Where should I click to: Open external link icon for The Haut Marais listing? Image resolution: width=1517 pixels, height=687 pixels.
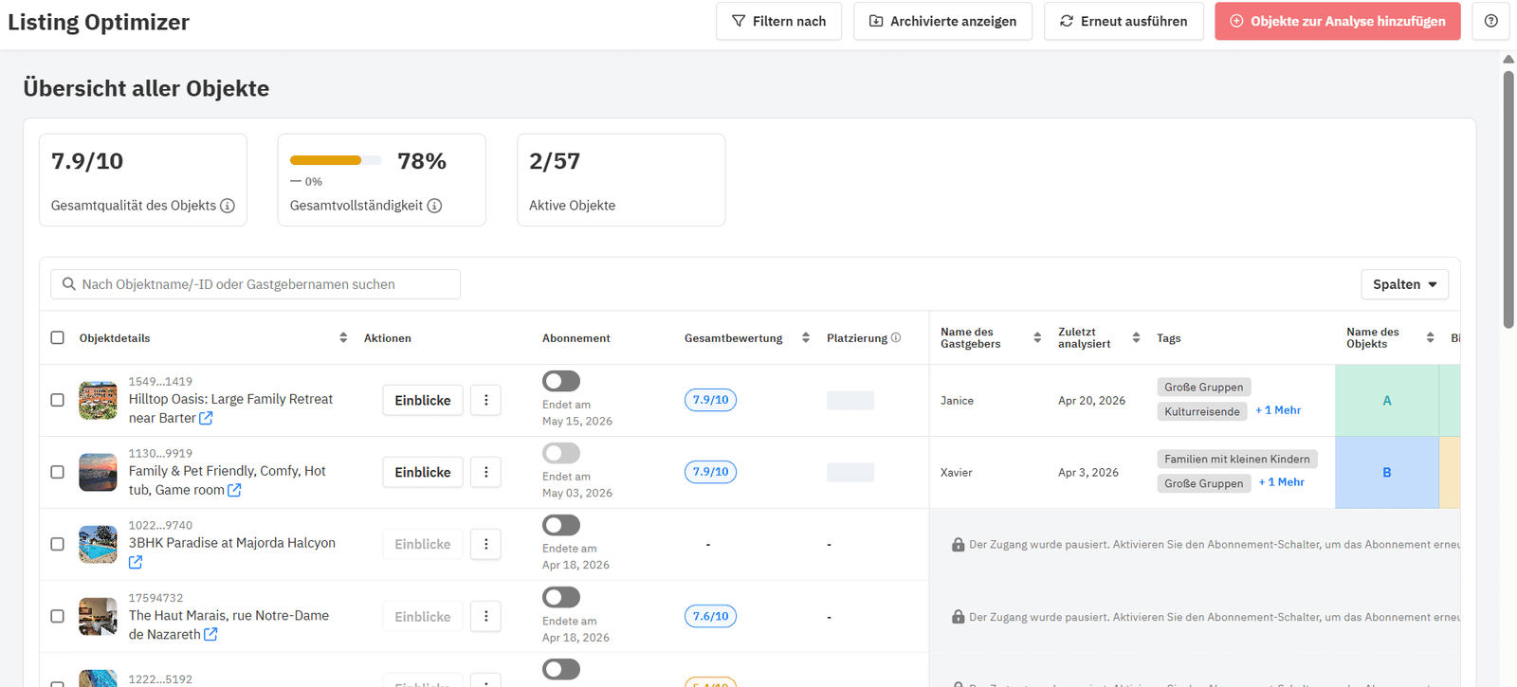(x=210, y=634)
